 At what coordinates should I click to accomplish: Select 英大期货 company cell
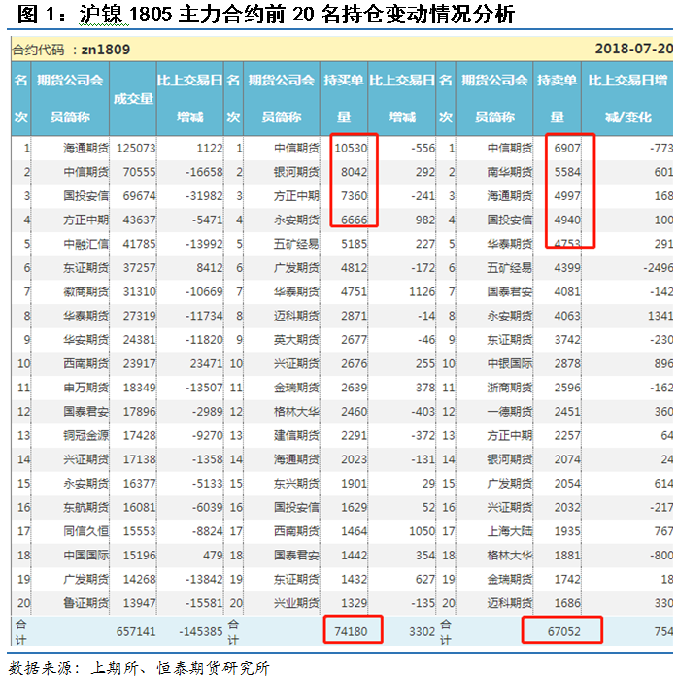(296, 340)
